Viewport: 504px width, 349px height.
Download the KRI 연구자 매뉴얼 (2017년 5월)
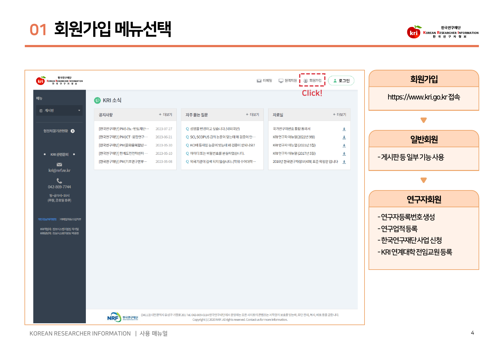point(344,154)
